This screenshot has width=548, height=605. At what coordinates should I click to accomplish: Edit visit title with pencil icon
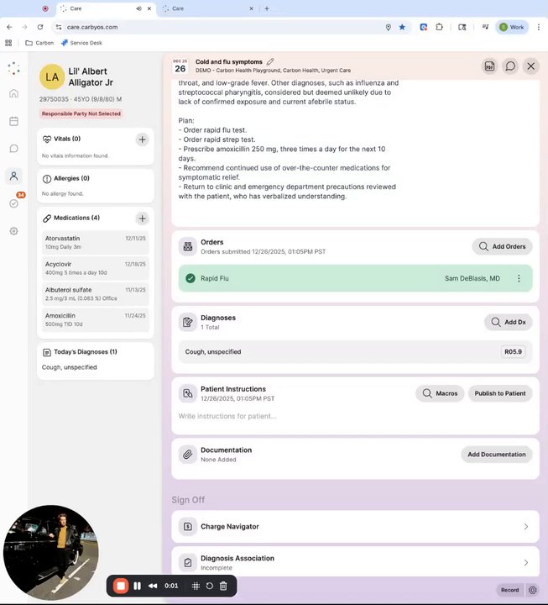(270, 61)
